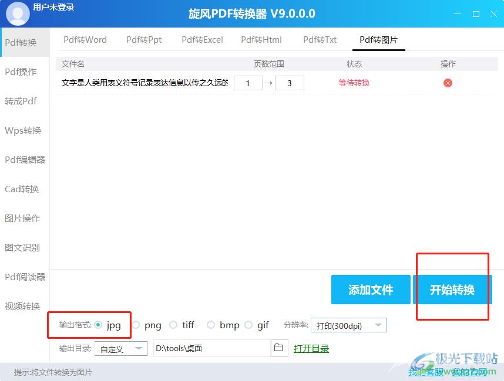Open Pdf阅读器 in the sidebar

(x=25, y=277)
